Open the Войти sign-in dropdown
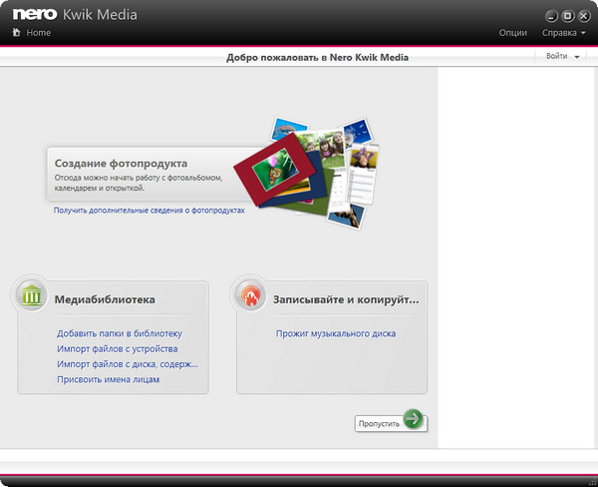 pos(562,56)
